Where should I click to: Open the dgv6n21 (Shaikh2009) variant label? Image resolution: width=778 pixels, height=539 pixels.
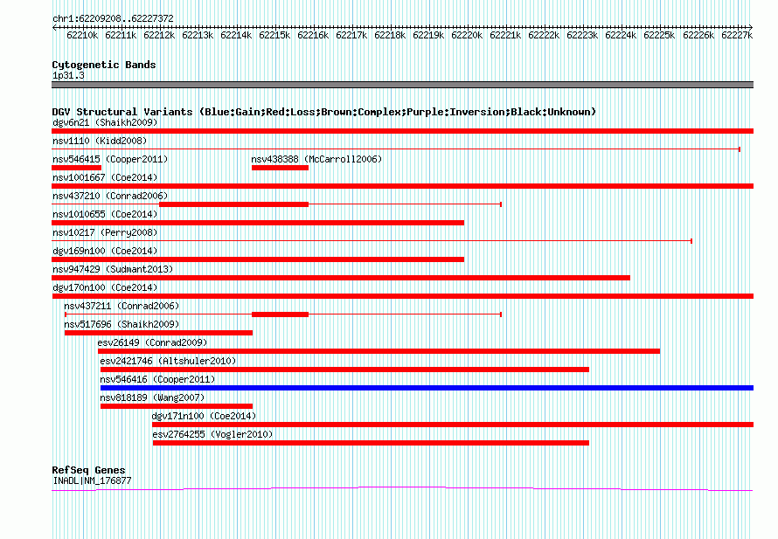coord(105,122)
